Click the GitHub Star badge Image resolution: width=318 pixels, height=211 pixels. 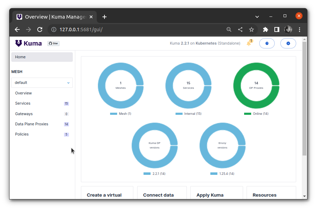pos(53,44)
